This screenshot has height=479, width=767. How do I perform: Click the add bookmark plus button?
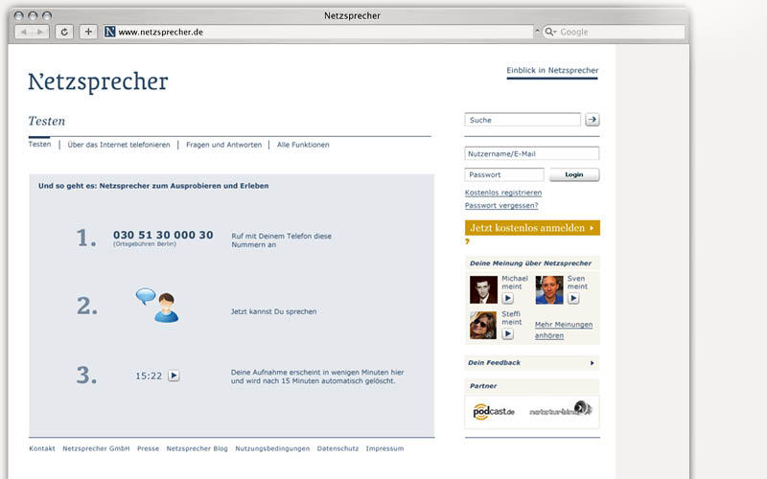click(88, 32)
